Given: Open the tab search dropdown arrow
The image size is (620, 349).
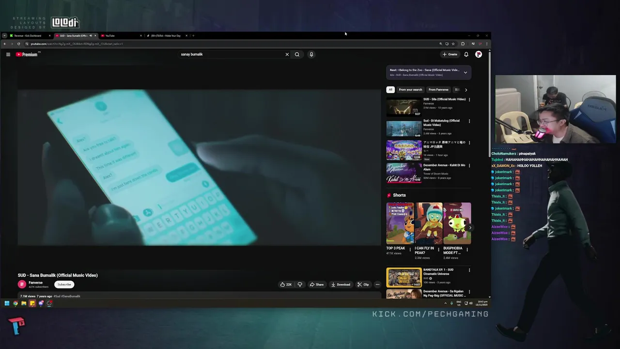Looking at the screenshot, I should [x=4, y=35].
